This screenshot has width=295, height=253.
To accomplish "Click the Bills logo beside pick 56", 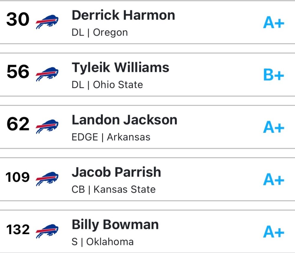I will [47, 74].
